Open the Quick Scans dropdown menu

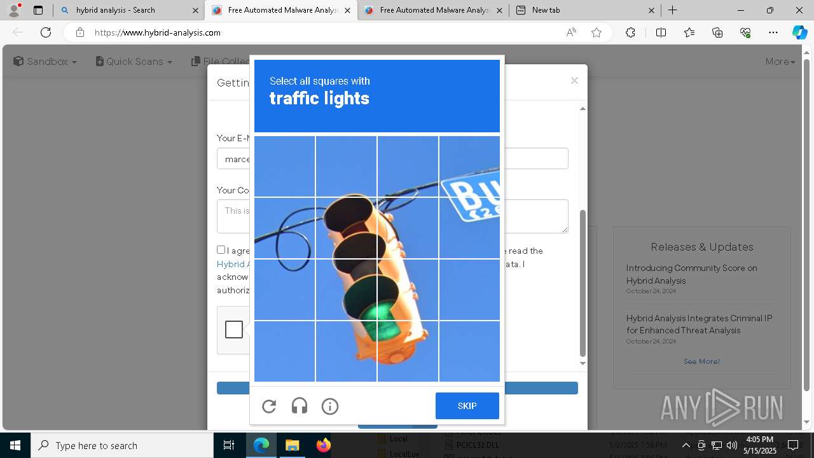click(x=134, y=61)
